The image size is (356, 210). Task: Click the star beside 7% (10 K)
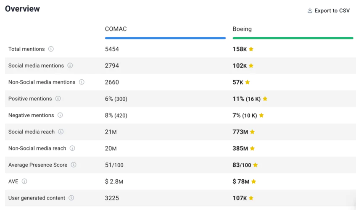261,115
